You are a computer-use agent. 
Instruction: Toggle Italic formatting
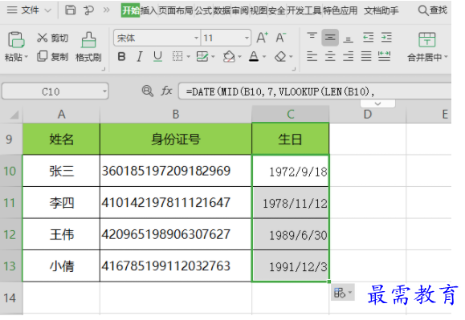(140, 56)
